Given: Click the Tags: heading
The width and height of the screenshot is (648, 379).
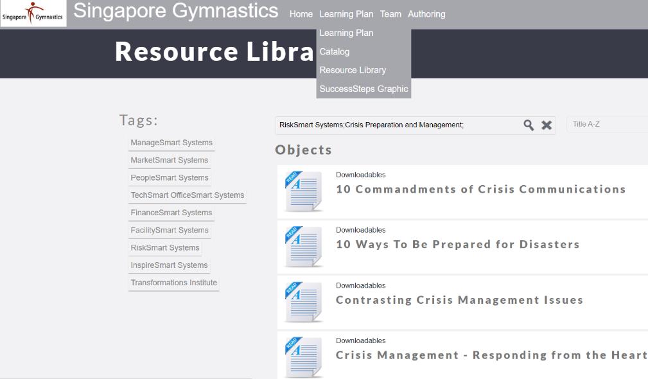Looking at the screenshot, I should pyautogui.click(x=139, y=120).
